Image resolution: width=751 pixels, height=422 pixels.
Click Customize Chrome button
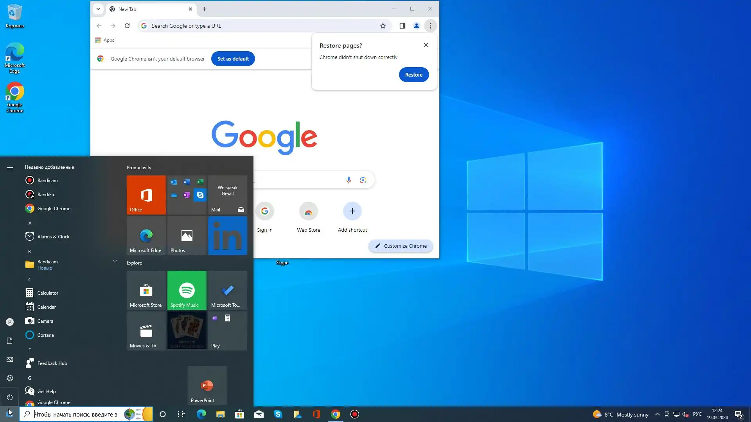point(401,246)
